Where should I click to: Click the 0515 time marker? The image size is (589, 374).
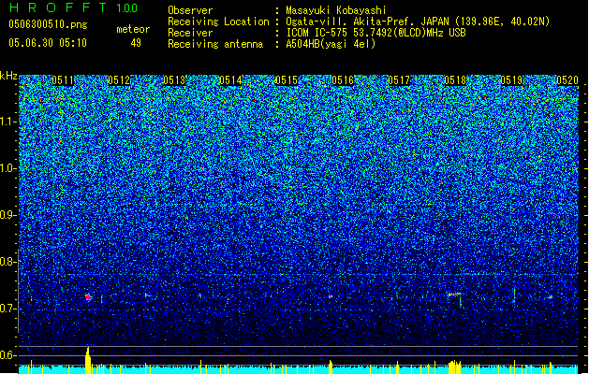pyautogui.click(x=287, y=80)
